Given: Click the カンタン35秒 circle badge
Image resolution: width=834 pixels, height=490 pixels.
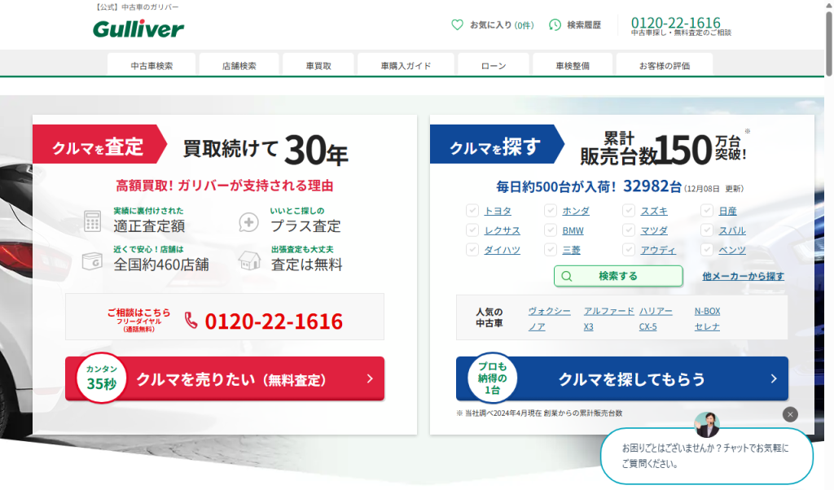Looking at the screenshot, I should 101,378.
